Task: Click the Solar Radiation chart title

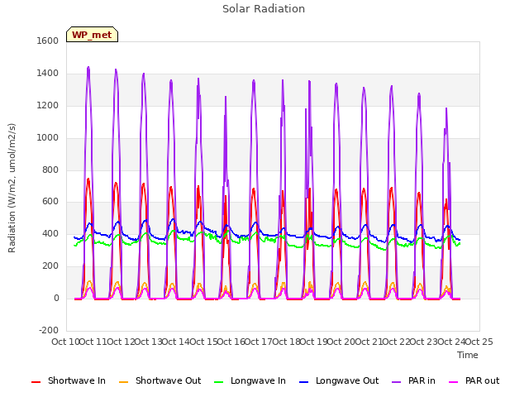Action: [x=264, y=9]
